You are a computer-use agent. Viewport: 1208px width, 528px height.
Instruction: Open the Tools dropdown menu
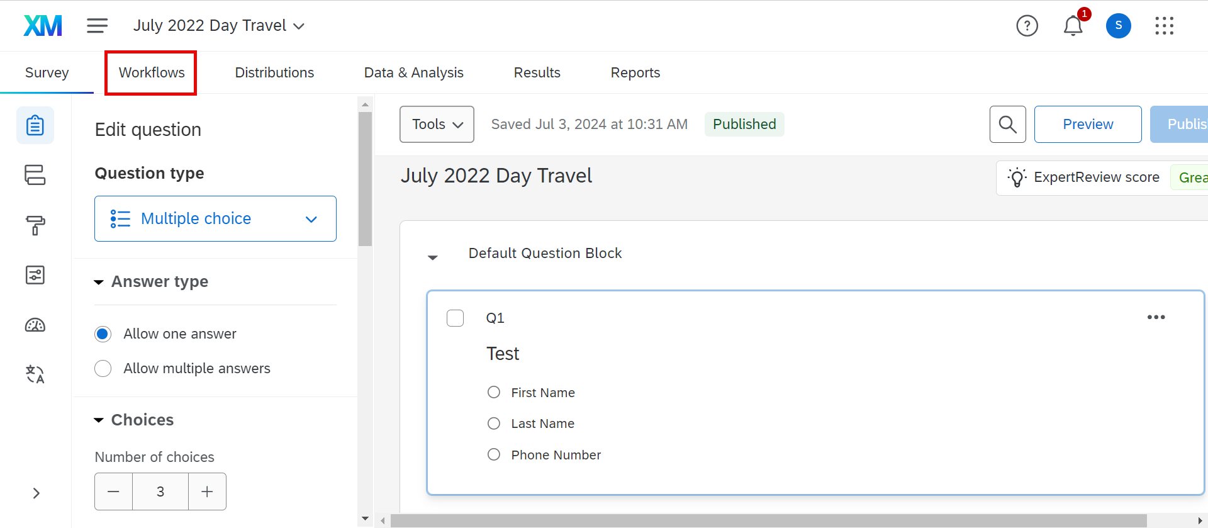pos(437,125)
